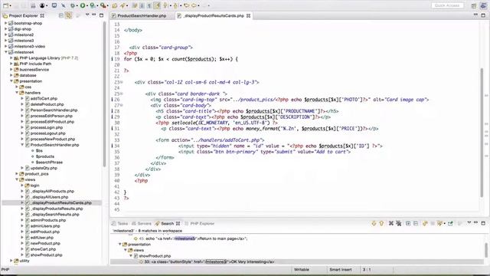
Task: Click the External Tools red-briefcase icon
Action: coord(103,5)
